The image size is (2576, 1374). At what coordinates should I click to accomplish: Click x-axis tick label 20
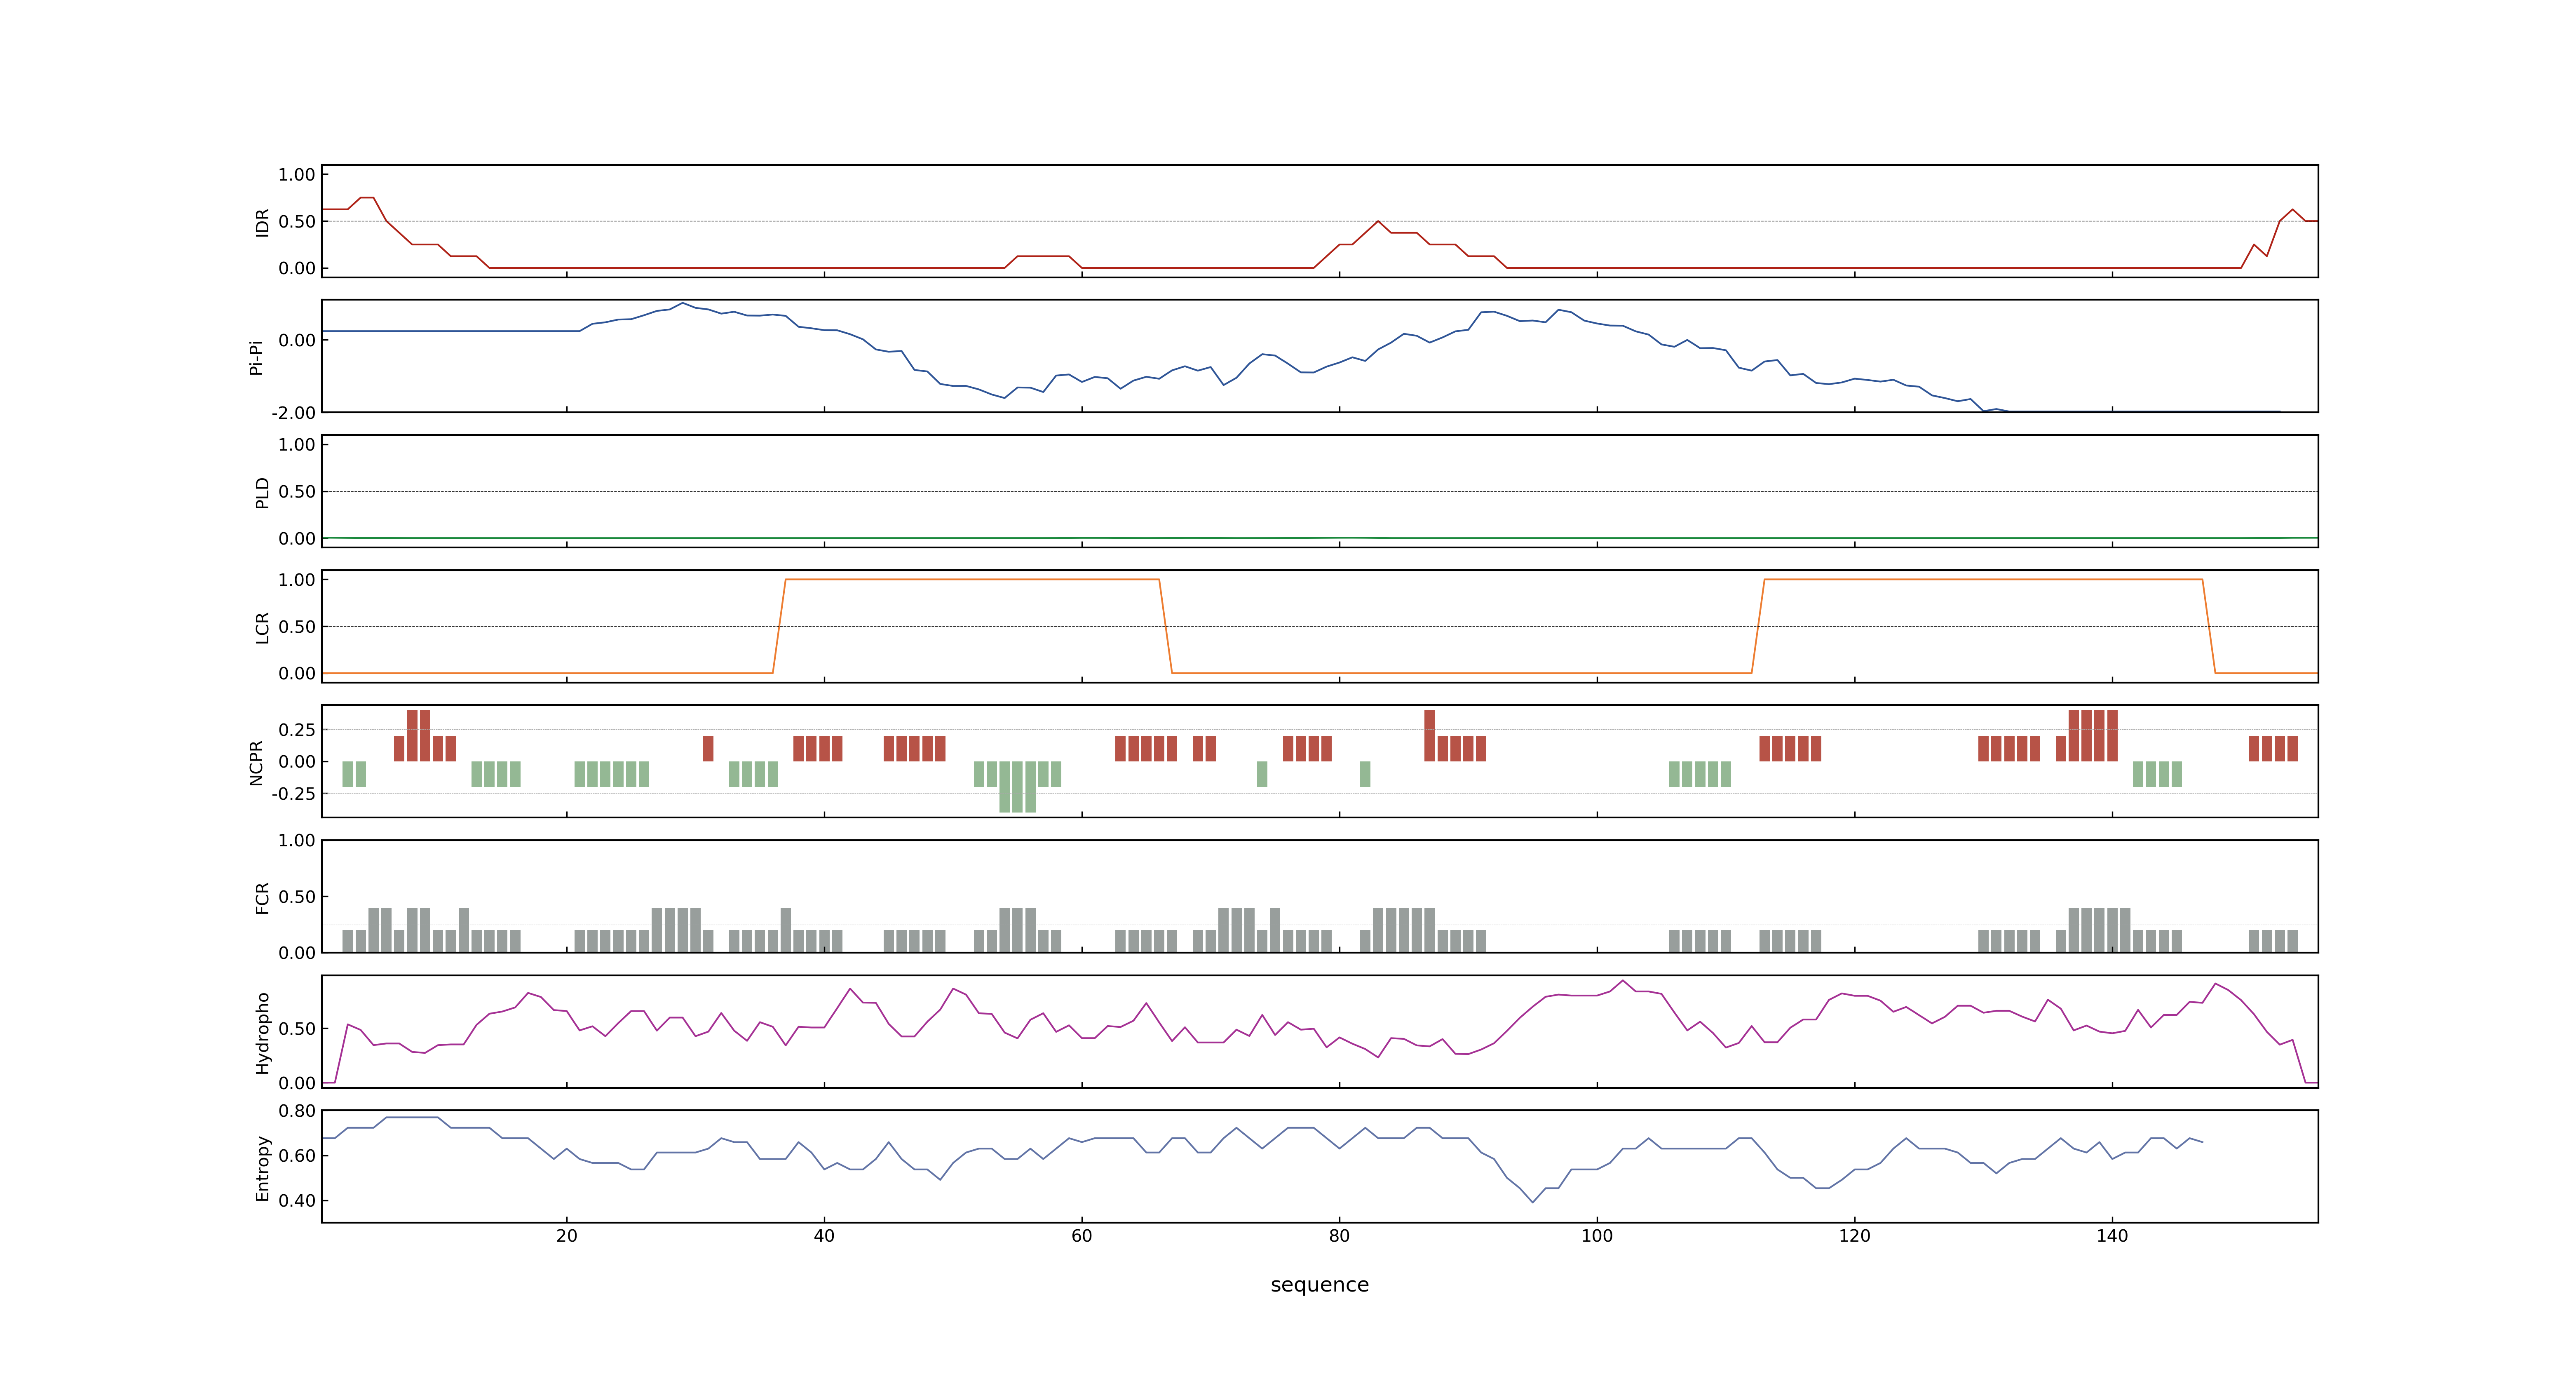(567, 1235)
